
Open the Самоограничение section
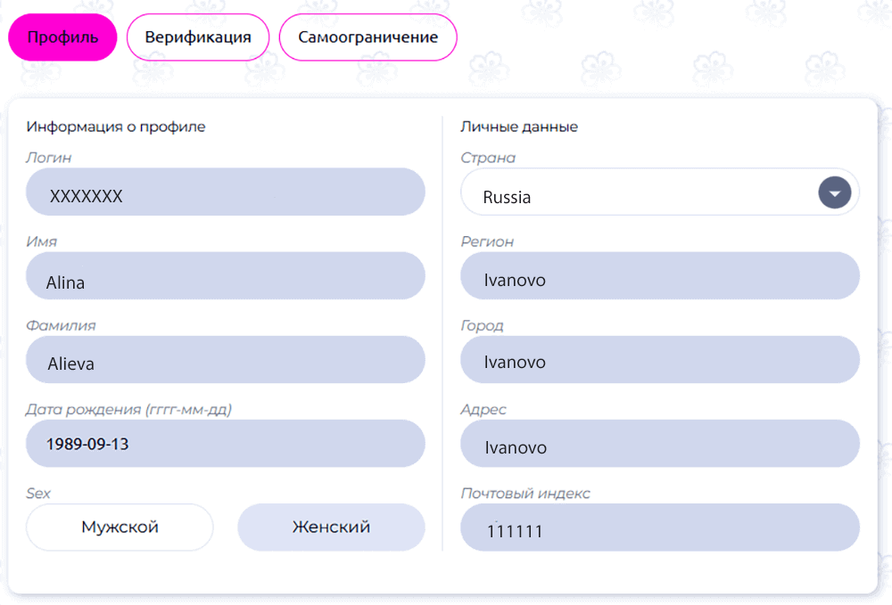point(368,37)
